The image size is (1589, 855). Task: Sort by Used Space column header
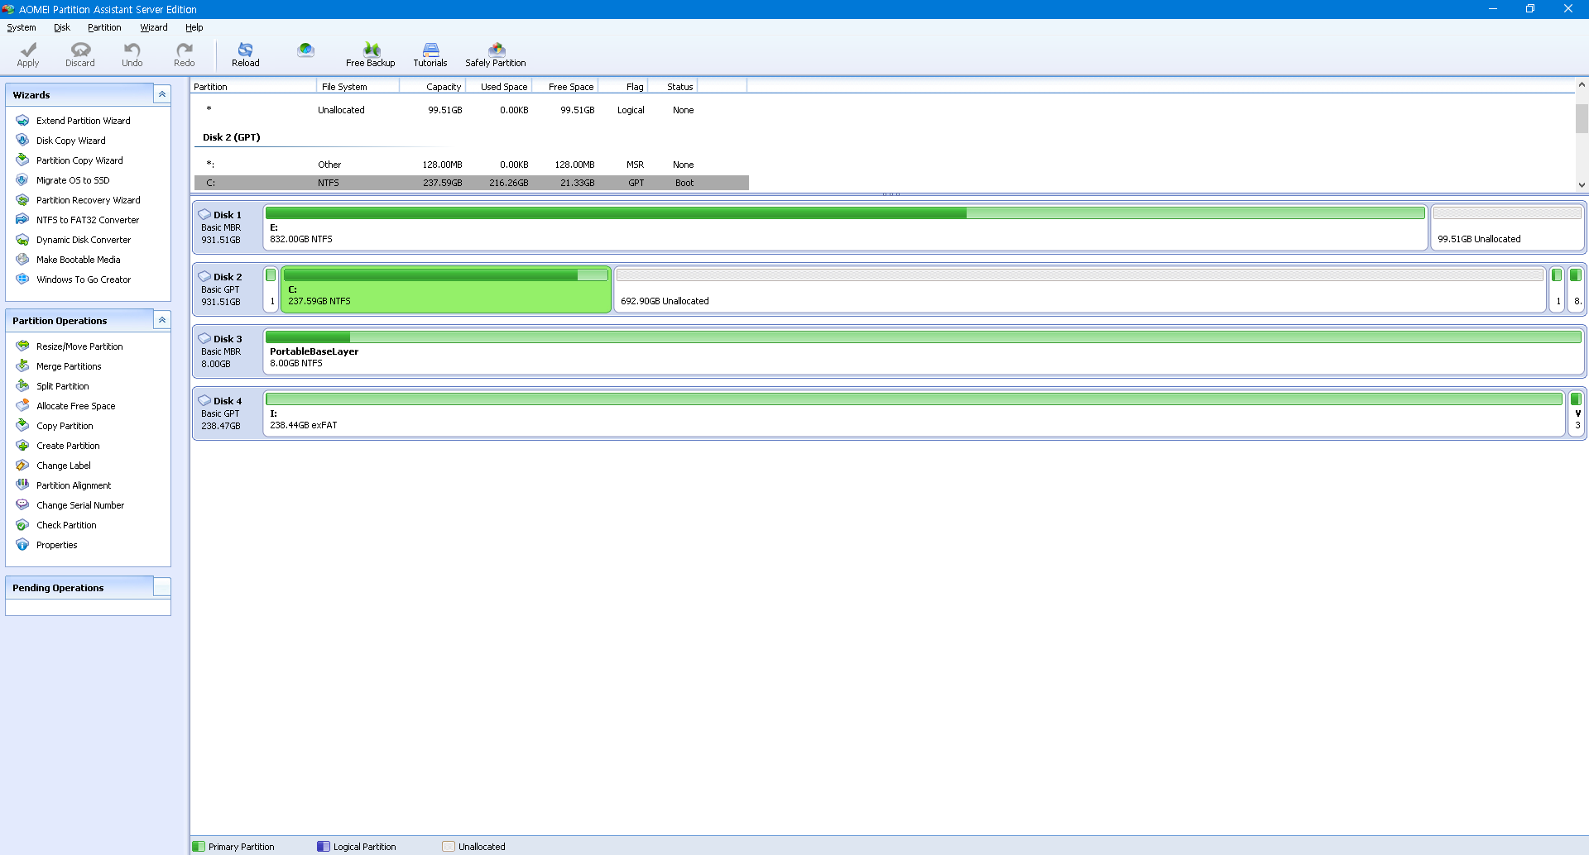point(498,86)
